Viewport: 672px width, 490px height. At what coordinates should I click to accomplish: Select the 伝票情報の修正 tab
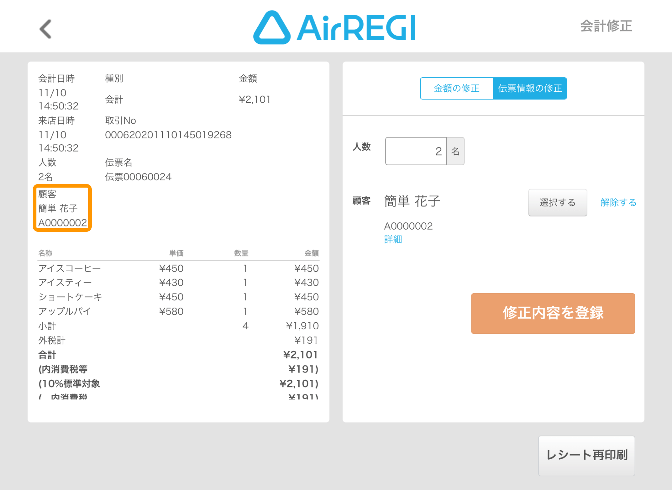530,89
